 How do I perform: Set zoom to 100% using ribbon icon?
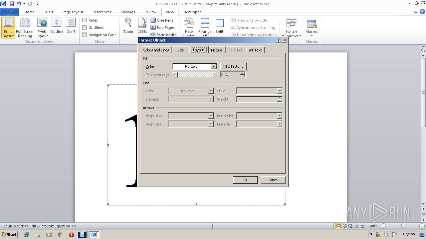tap(142, 26)
